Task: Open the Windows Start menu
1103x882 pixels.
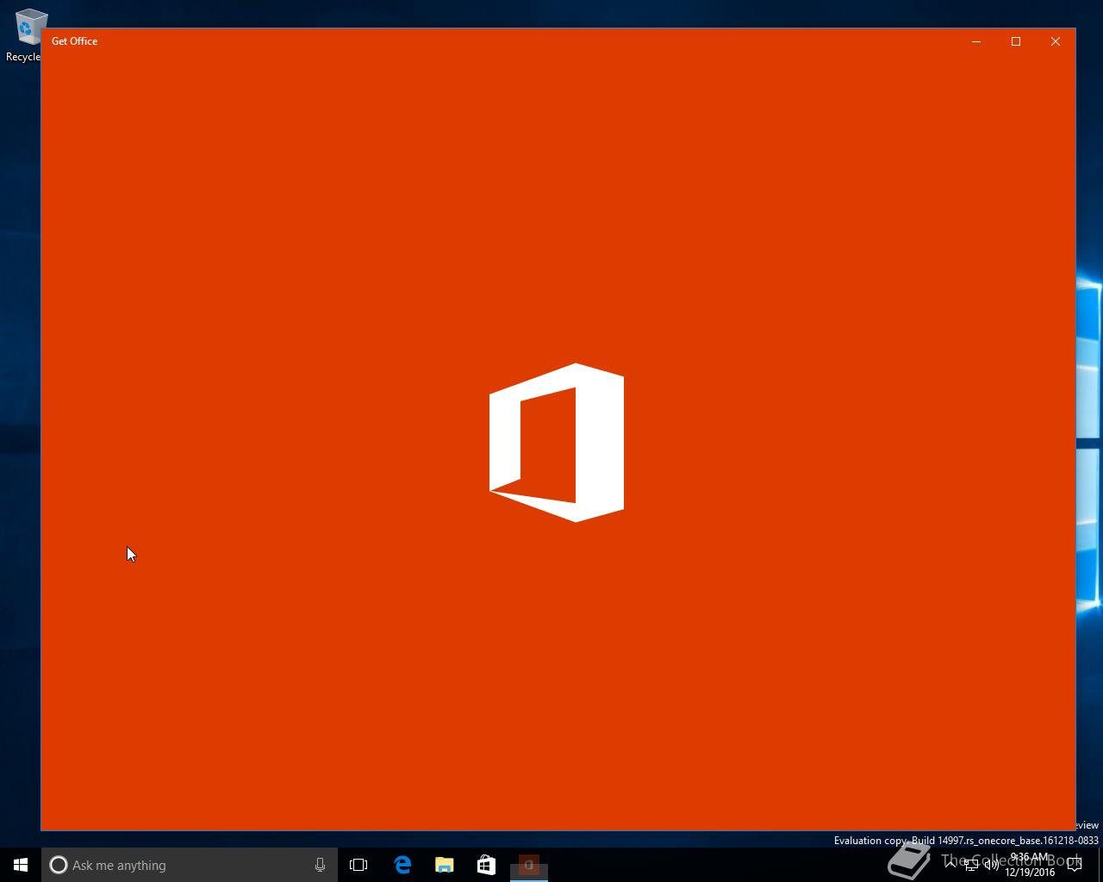Action: (21, 865)
